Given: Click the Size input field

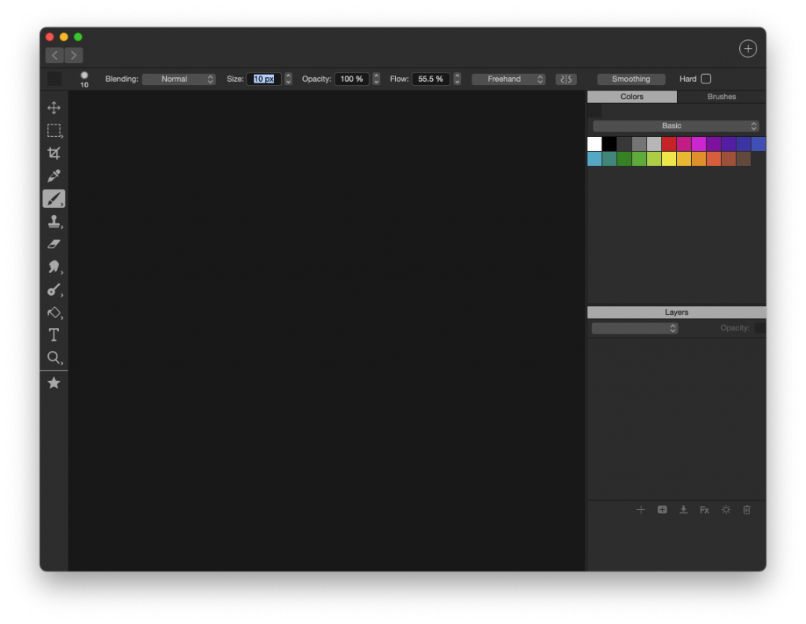Looking at the screenshot, I should (x=264, y=79).
